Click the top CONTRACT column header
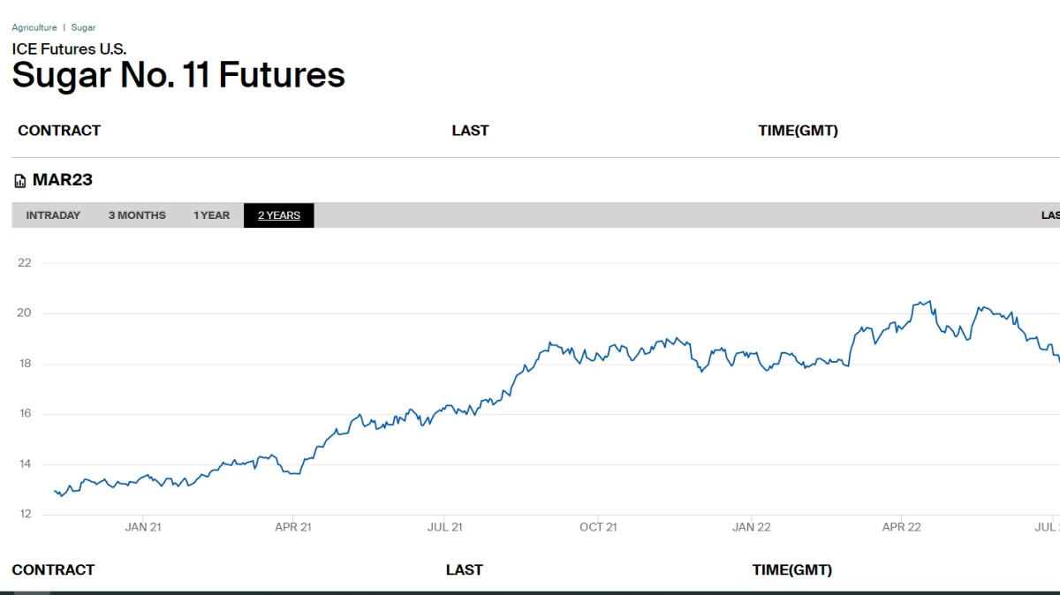This screenshot has height=595, width=1060. [x=59, y=131]
